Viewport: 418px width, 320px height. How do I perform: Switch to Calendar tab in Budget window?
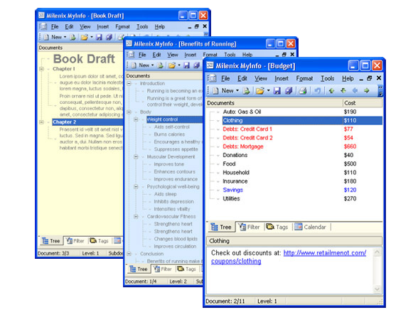point(310,227)
